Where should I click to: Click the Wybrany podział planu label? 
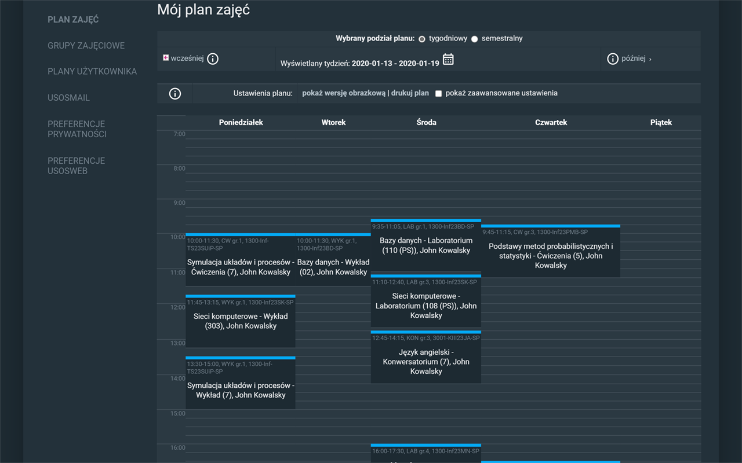point(375,39)
